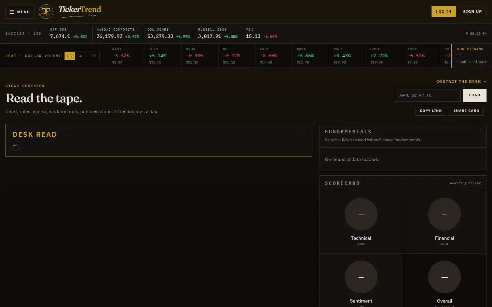Screen dimensions: 492x307
Task: Follow the Contact the Desk link
Action: coord(461,82)
